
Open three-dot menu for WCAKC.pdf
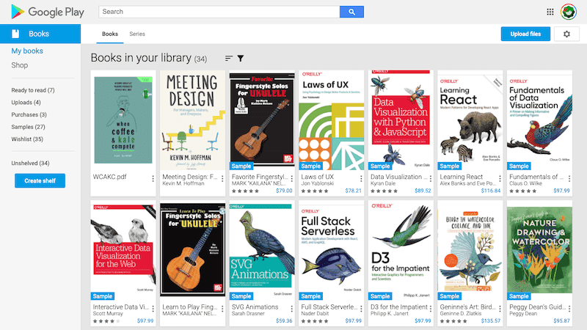(x=153, y=179)
